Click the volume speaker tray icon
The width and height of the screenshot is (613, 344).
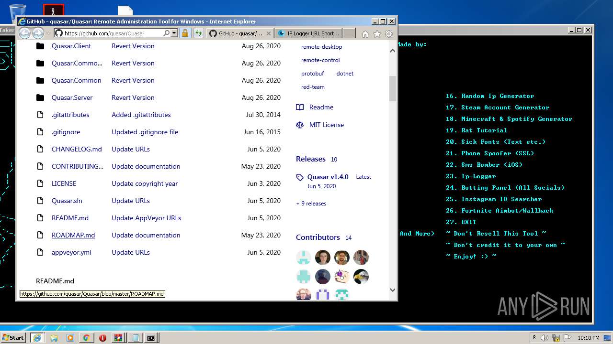(x=545, y=338)
